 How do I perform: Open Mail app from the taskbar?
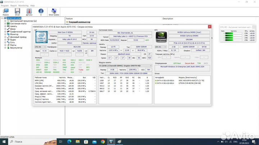(95, 141)
